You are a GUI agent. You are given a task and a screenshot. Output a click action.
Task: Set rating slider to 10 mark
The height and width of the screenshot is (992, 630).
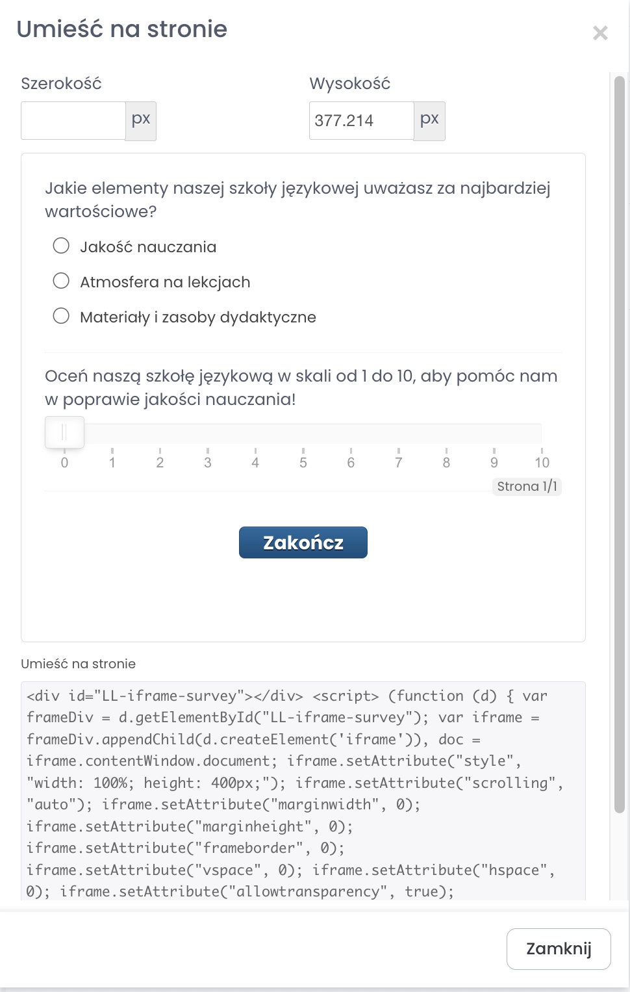(541, 434)
